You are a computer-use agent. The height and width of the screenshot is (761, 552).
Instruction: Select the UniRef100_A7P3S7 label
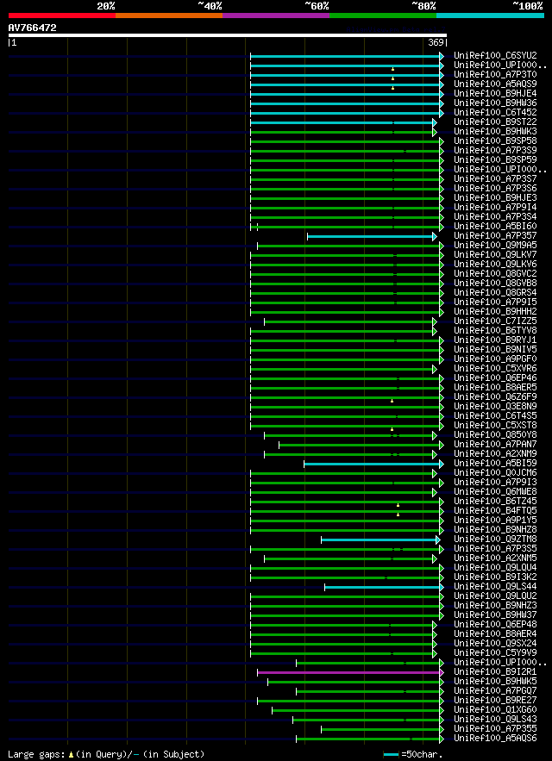[x=495, y=178]
